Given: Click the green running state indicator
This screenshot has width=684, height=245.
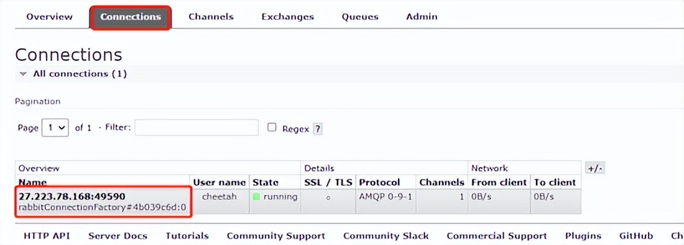Looking at the screenshot, I should point(256,197).
